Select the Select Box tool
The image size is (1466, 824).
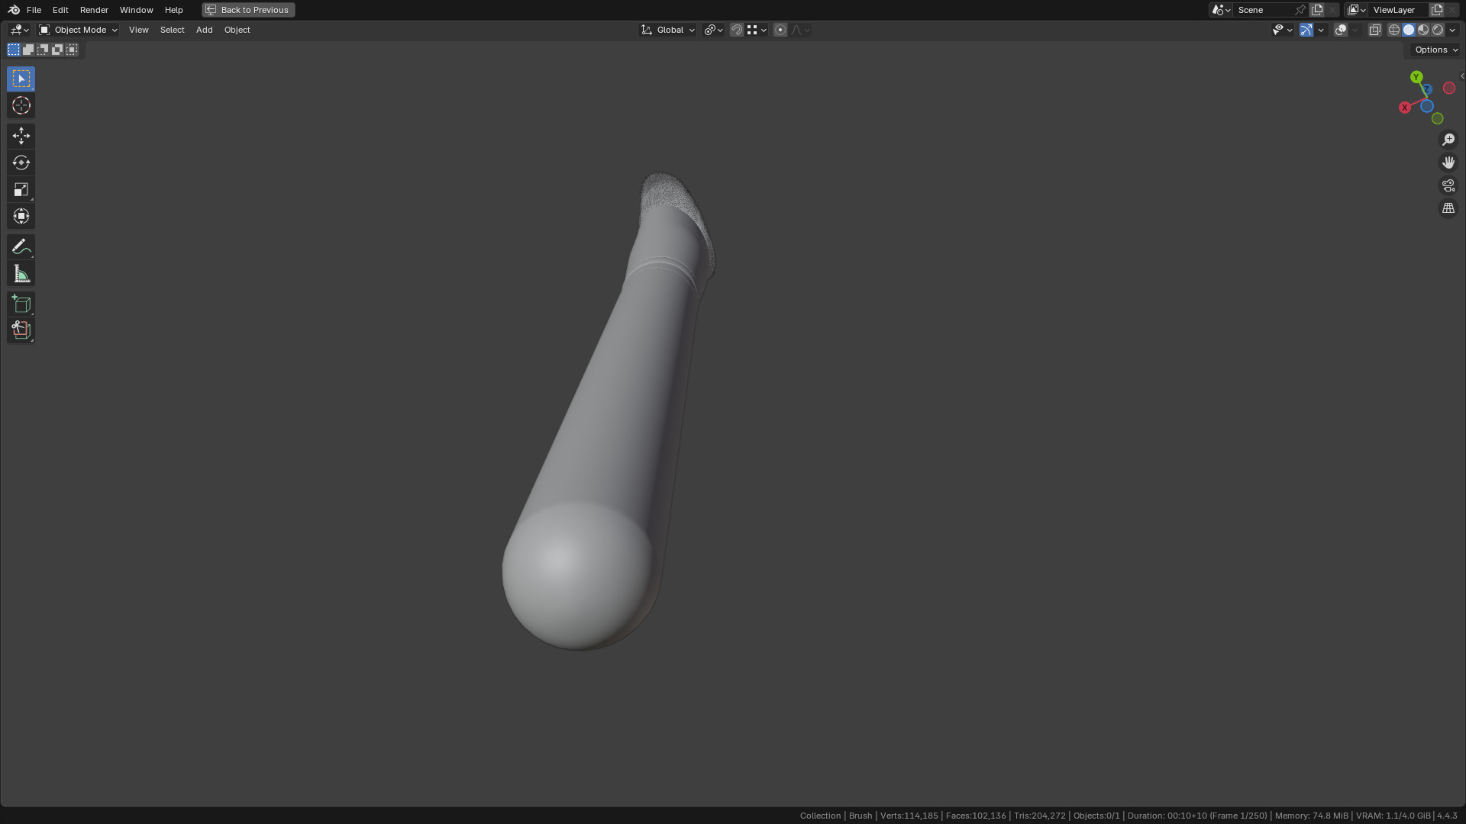click(21, 79)
